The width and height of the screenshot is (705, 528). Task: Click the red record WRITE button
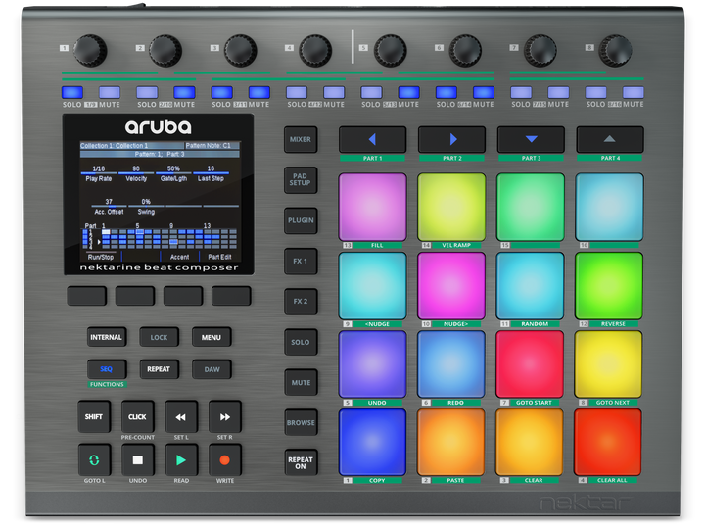(225, 459)
